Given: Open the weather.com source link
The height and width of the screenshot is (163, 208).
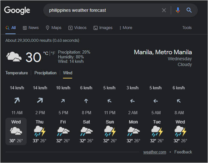Looking at the screenshot, I should [155, 152].
